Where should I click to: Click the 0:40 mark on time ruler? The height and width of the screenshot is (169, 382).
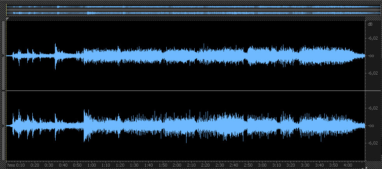pyautogui.click(x=63, y=165)
